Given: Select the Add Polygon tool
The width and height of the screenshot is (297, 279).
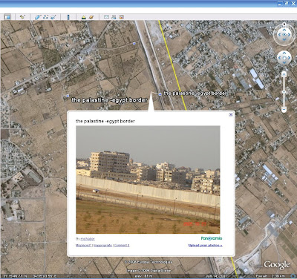Looking at the screenshot, I should [x=37, y=17].
